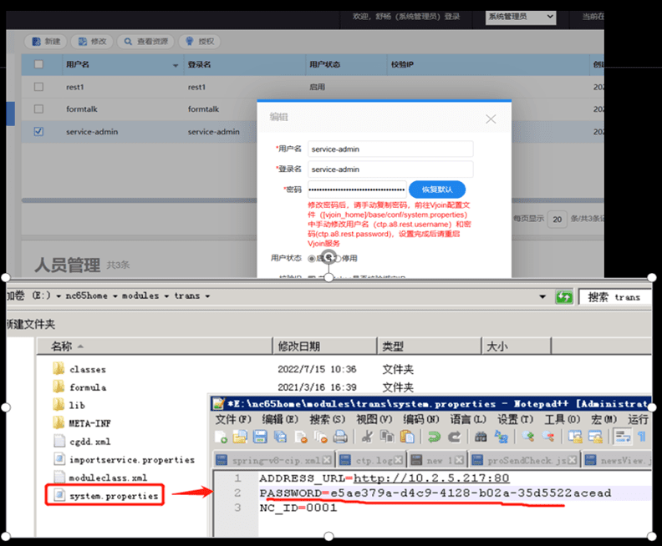662x546 pixels.
Task: Switch to the ctp.log tab
Action: 371,460
